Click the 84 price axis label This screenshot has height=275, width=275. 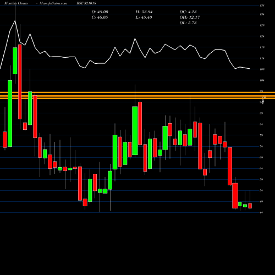tap(262, 124)
